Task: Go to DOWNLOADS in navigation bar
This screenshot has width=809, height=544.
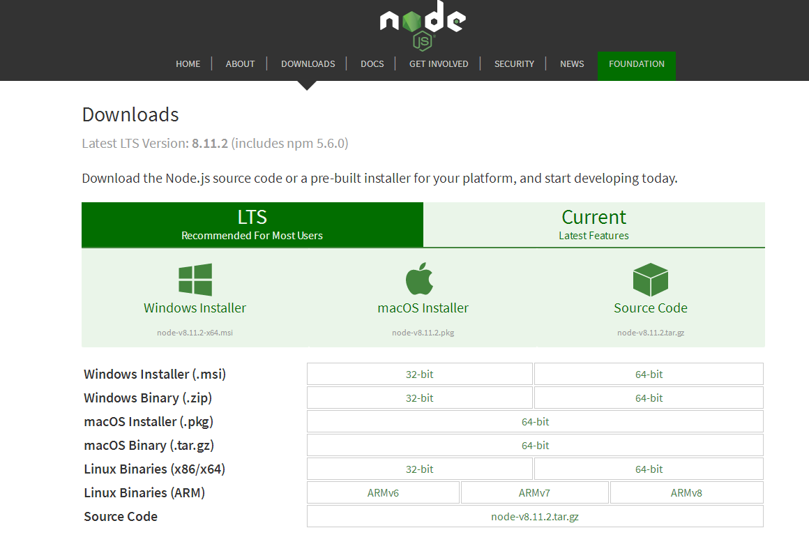Action: tap(308, 64)
